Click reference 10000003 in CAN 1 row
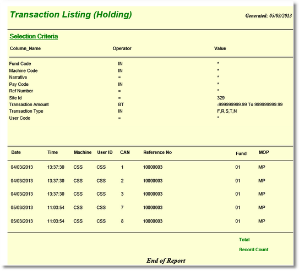Image resolution: width=299 pixels, height=271 pixels. (x=153, y=167)
